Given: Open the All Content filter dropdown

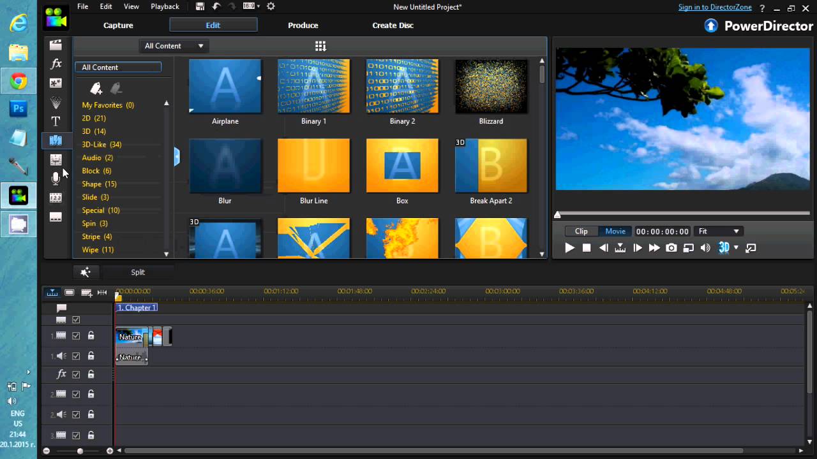Looking at the screenshot, I should pyautogui.click(x=174, y=46).
